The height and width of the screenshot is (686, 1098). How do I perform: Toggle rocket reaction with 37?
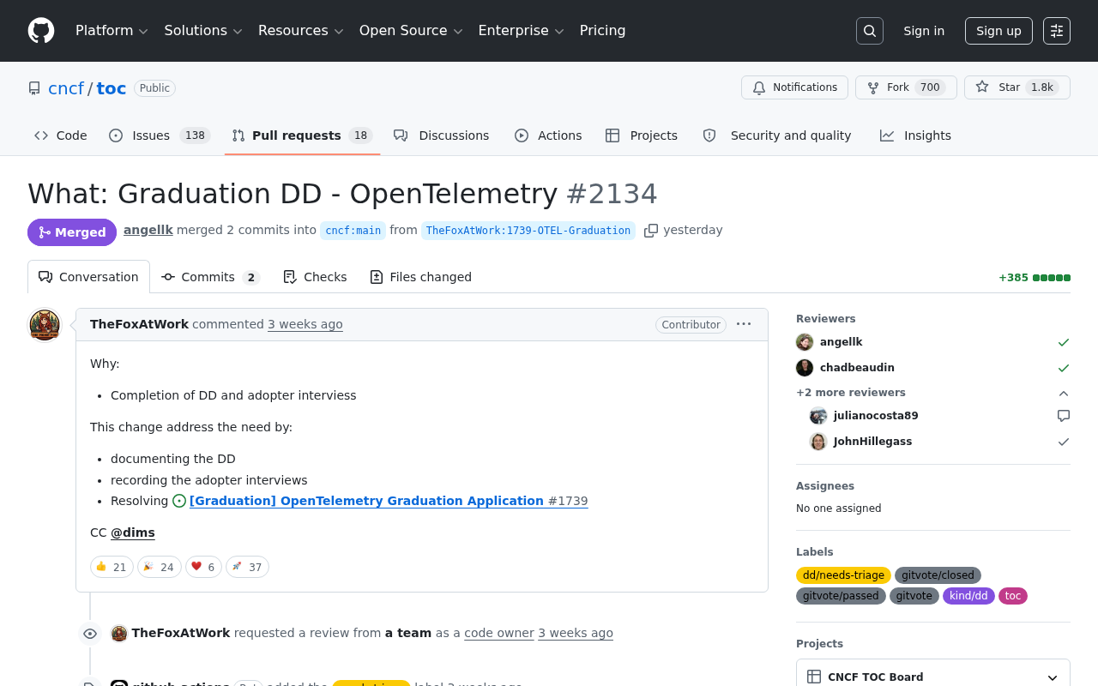tap(247, 567)
